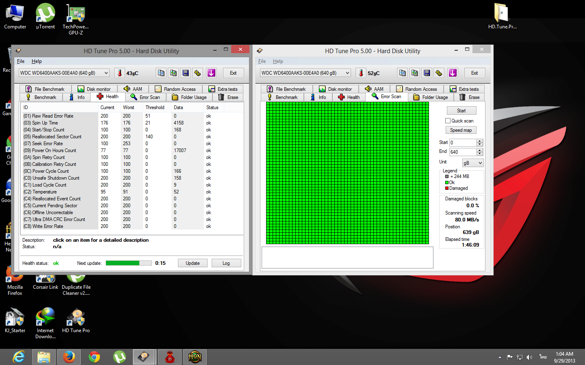Click the floppy disk save icon in the Health window
Viewport: 585px width, 365px height.
(x=185, y=73)
